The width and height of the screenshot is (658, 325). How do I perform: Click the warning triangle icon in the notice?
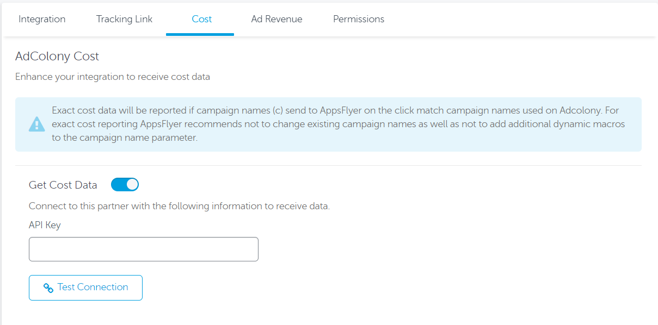click(x=37, y=124)
